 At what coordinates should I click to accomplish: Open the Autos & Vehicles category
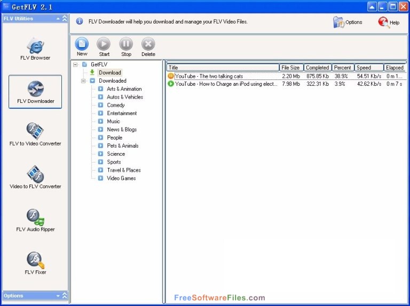coord(125,97)
